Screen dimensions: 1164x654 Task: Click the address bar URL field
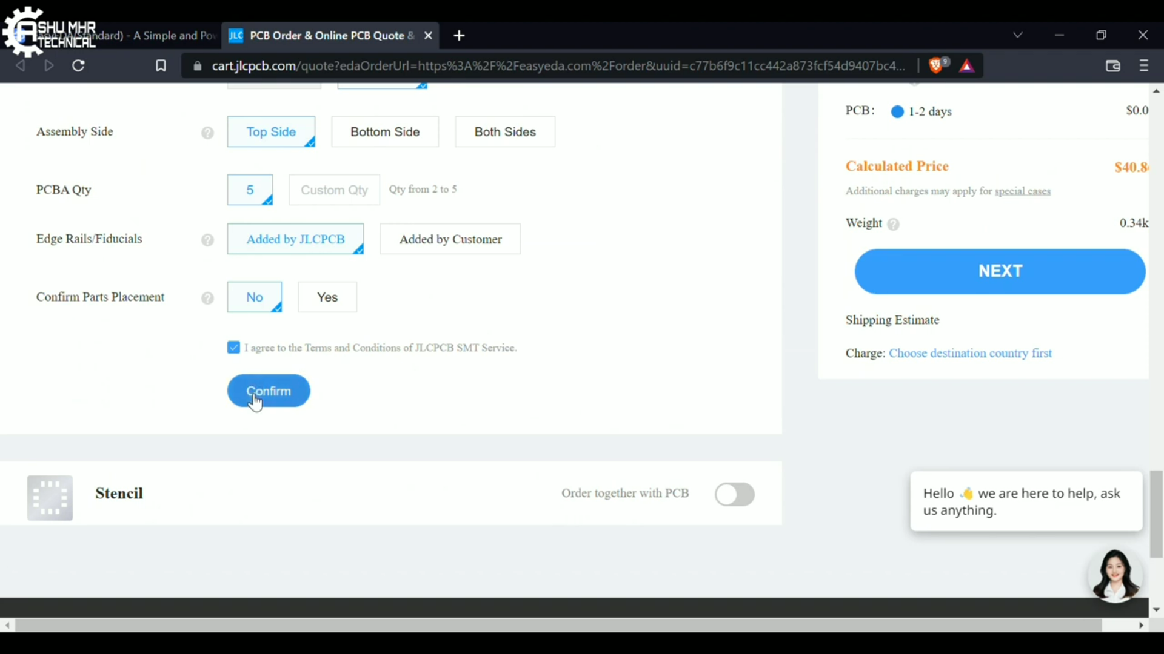[x=546, y=66]
